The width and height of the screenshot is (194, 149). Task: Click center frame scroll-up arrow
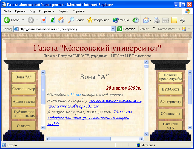click(146, 62)
